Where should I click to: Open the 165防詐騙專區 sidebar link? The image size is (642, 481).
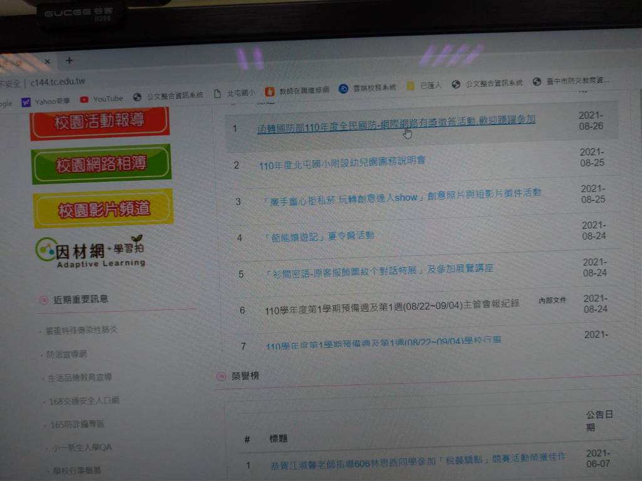[x=77, y=424]
